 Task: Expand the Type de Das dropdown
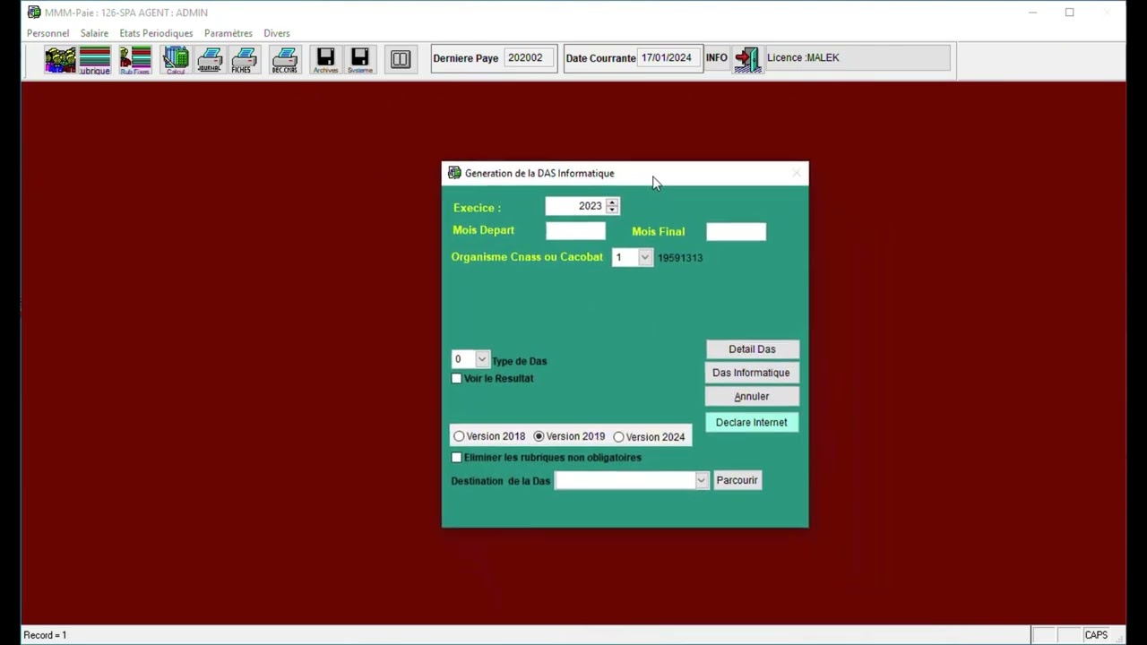pos(482,359)
